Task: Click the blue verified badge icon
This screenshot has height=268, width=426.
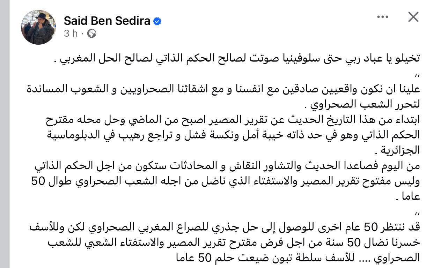Action: click(157, 21)
